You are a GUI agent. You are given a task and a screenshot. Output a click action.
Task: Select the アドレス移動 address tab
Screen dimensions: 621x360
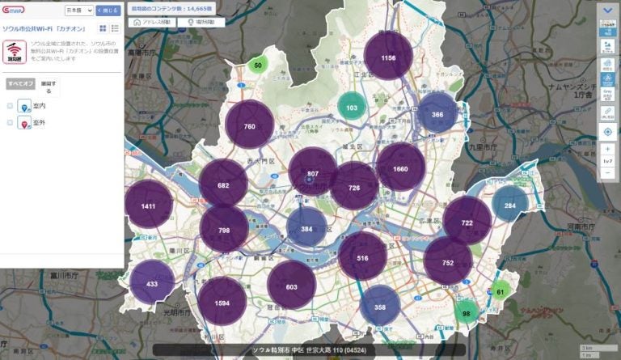tap(153, 23)
